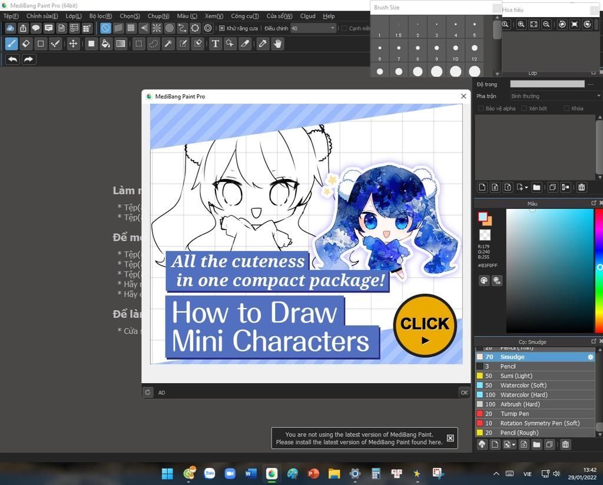The height and width of the screenshot is (485, 603).
Task: Reload the ad with refresh icon
Action: [148, 393]
